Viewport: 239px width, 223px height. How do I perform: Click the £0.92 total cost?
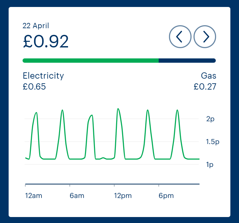pos(46,41)
